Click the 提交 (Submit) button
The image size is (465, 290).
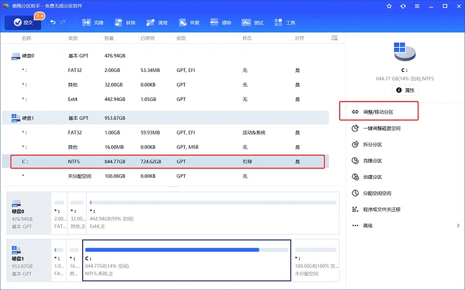pyautogui.click(x=24, y=23)
